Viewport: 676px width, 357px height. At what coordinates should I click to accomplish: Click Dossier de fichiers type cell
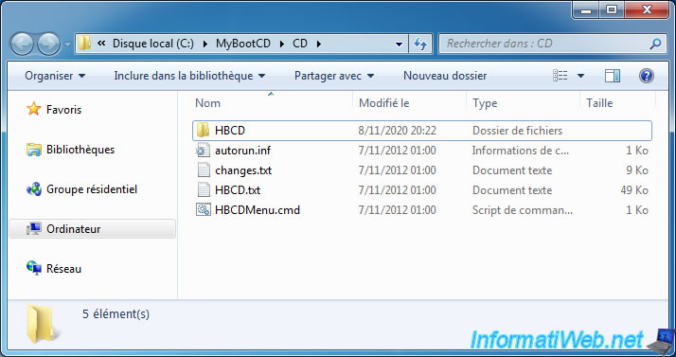(517, 131)
